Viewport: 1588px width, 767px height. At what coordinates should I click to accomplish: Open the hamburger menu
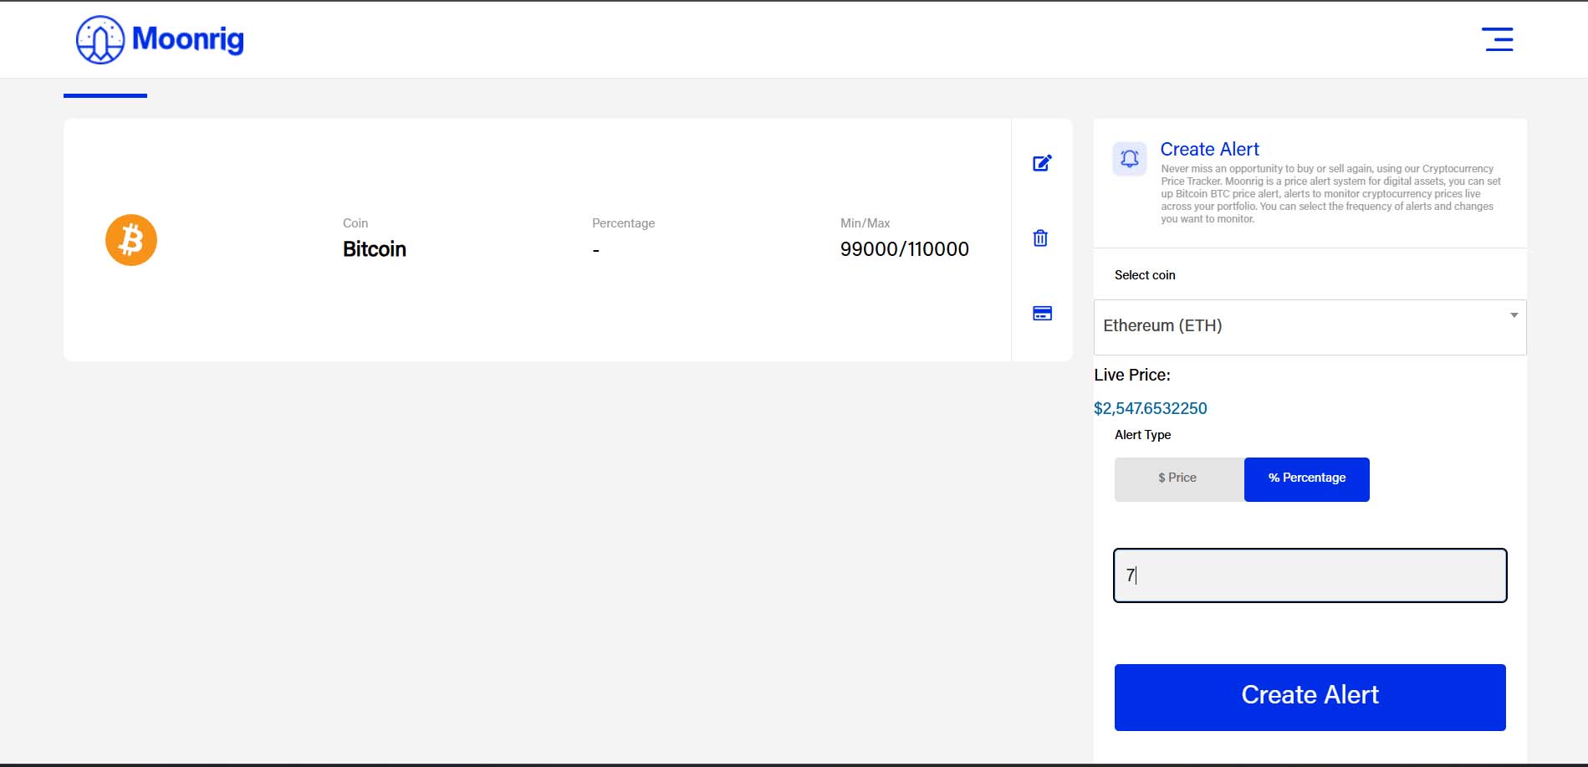point(1497,39)
